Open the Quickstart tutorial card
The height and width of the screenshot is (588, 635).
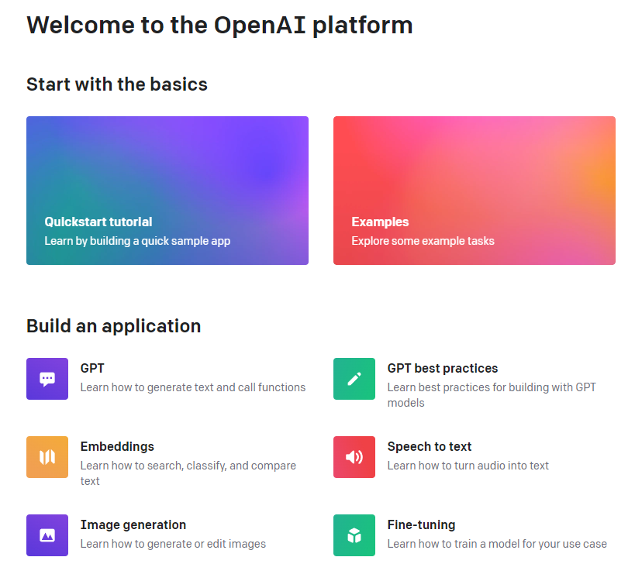coord(167,191)
